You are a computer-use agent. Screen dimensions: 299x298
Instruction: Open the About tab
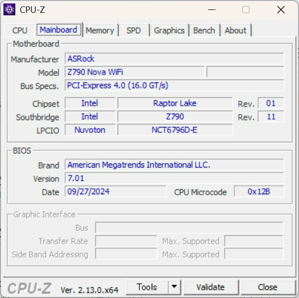[236, 30]
